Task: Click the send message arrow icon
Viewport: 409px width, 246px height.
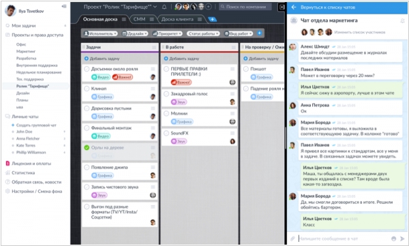Action: click(402, 239)
